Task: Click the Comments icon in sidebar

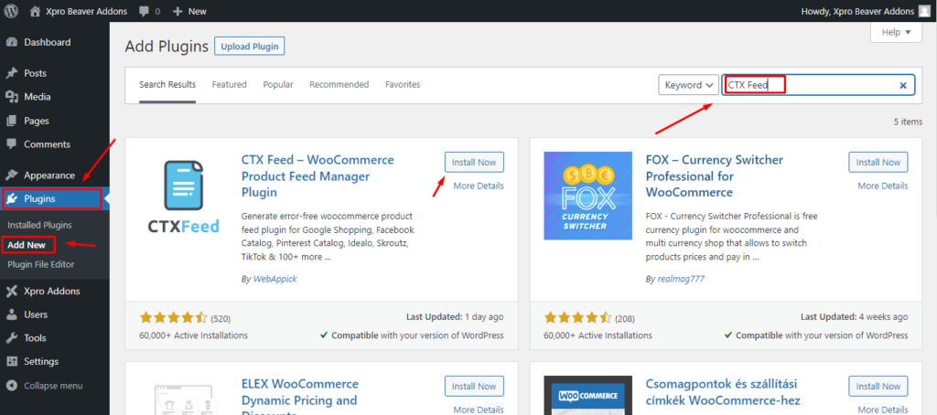Action: [11, 144]
